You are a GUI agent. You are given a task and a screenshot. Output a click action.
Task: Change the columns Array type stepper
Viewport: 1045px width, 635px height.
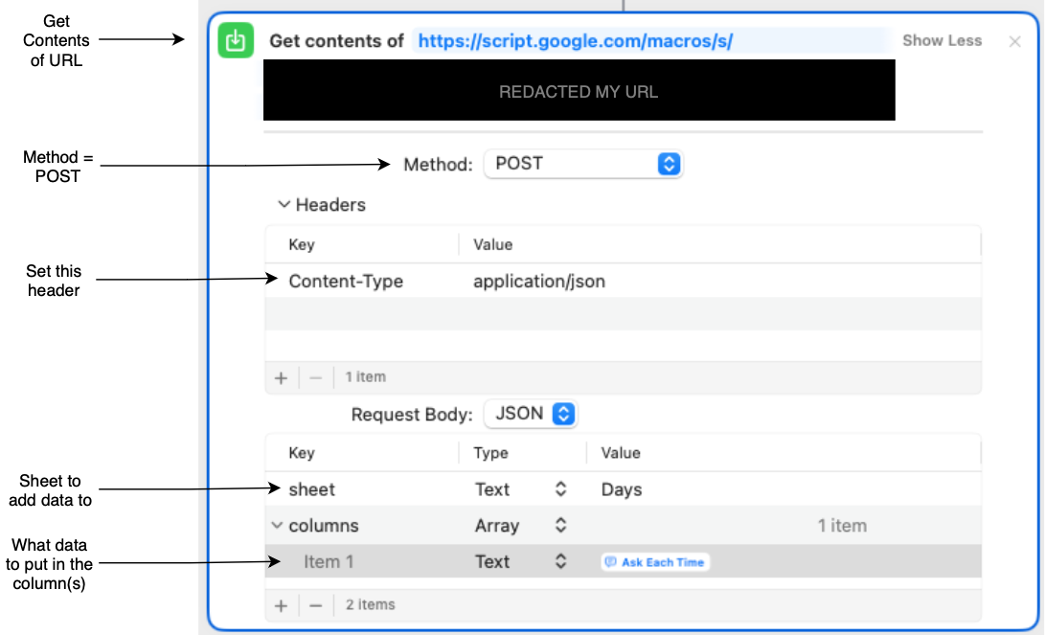tap(560, 525)
